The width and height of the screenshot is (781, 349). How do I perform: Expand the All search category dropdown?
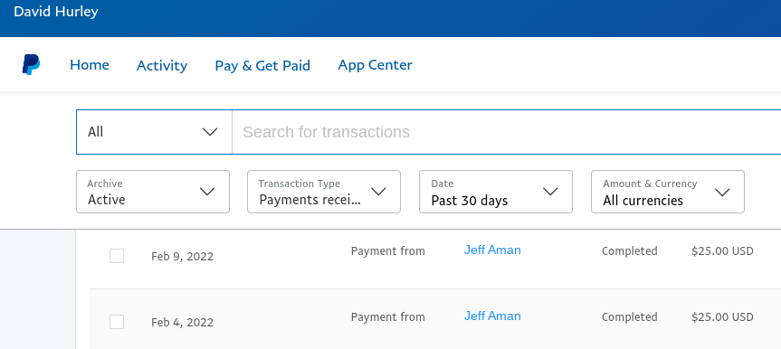154,132
